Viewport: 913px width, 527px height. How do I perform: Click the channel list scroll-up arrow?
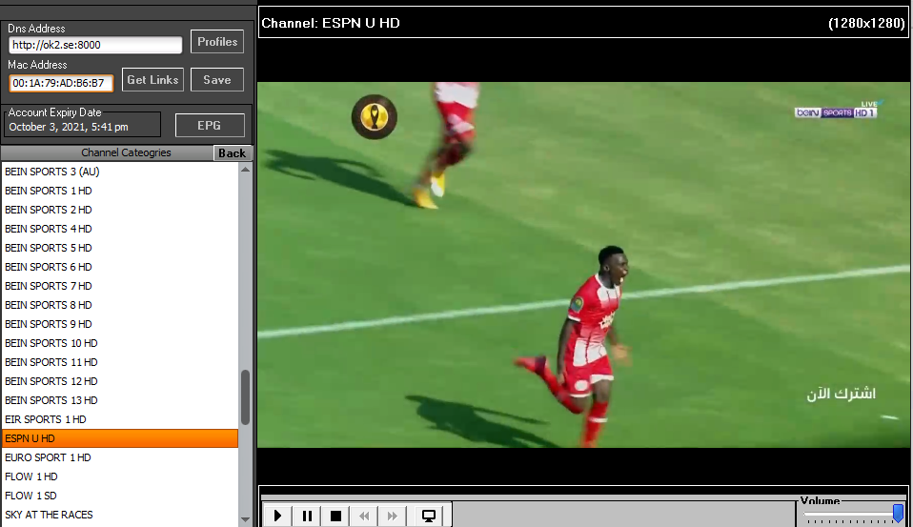coord(245,170)
